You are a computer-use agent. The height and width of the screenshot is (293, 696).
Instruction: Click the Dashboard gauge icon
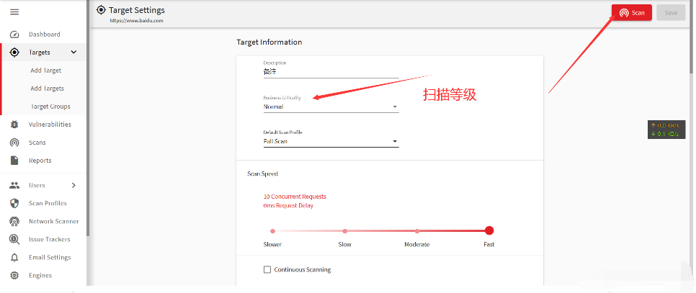tap(14, 35)
